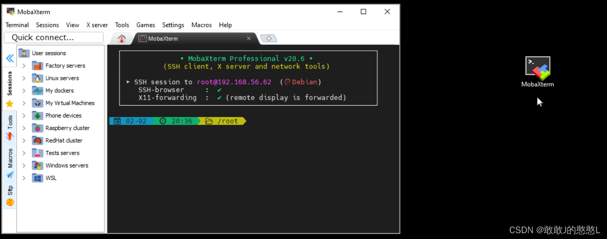Open the Sessions menu
607x239 pixels.
click(47, 25)
